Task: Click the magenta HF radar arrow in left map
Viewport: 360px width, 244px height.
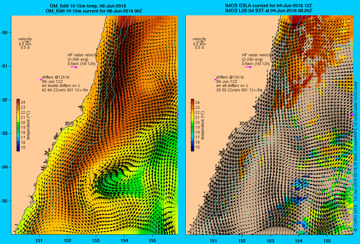Action: (74, 67)
